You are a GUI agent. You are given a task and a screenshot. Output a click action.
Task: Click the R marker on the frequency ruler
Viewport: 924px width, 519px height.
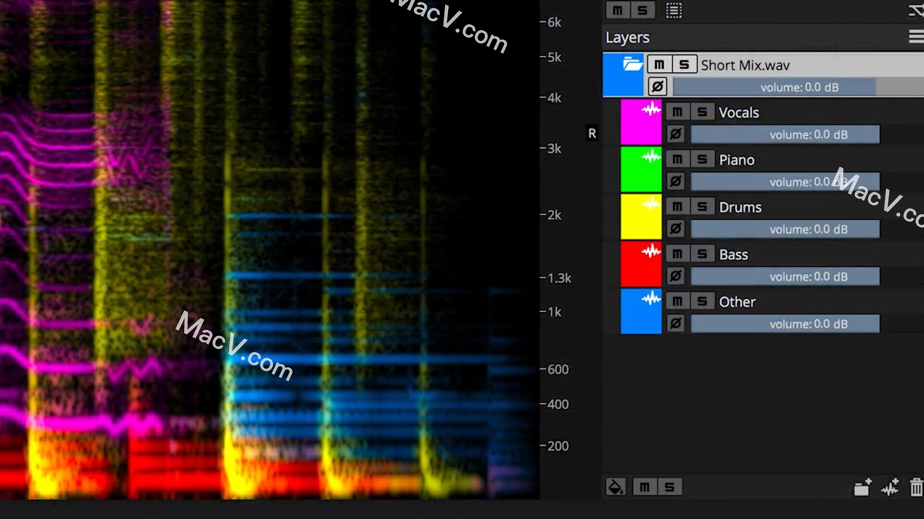tap(592, 134)
